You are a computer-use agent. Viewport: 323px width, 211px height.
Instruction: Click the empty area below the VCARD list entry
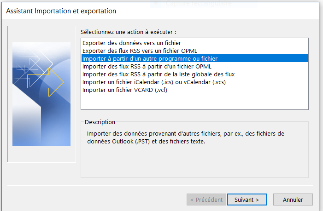[194, 102]
